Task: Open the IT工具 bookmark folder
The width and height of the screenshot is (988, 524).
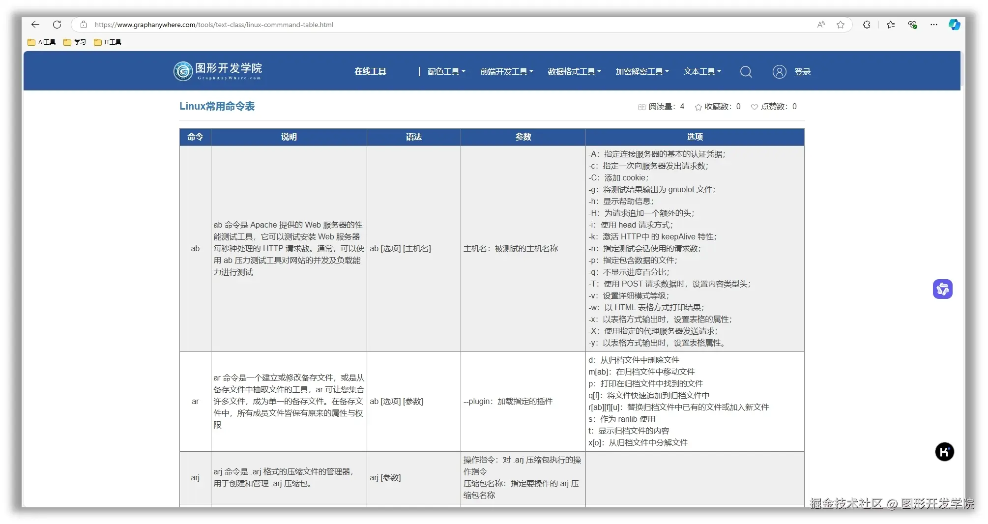Action: (x=108, y=42)
